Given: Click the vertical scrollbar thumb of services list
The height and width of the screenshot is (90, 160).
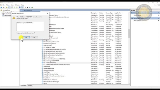Looking at the screenshot, I should coord(129,33).
